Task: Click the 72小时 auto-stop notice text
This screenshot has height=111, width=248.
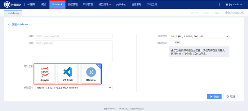Action: 198,52
